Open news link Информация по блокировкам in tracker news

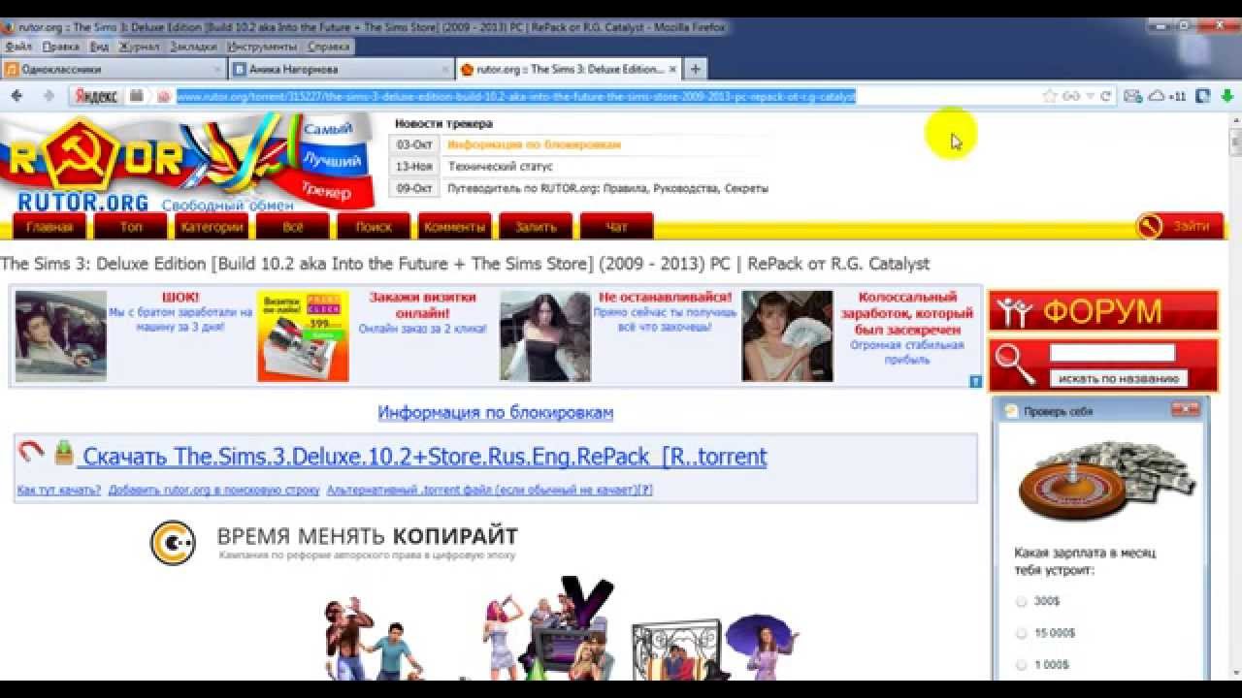[535, 144]
